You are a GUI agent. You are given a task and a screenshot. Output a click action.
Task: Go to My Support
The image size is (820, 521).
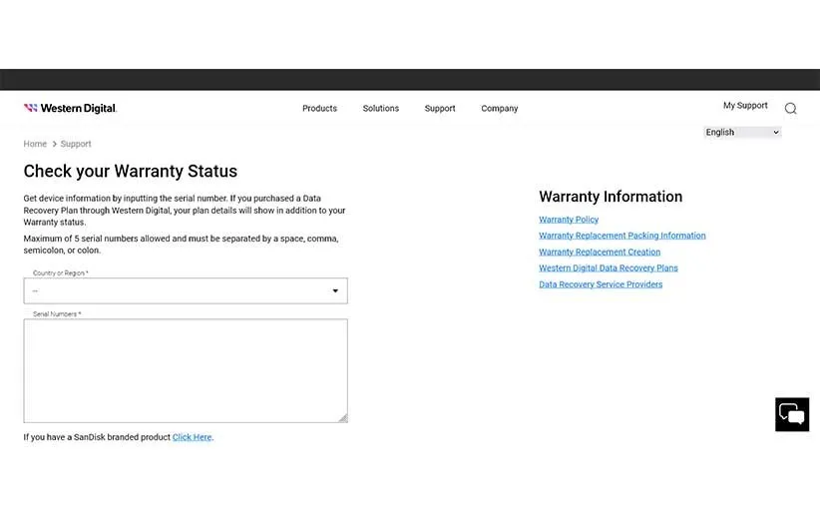coord(745,106)
